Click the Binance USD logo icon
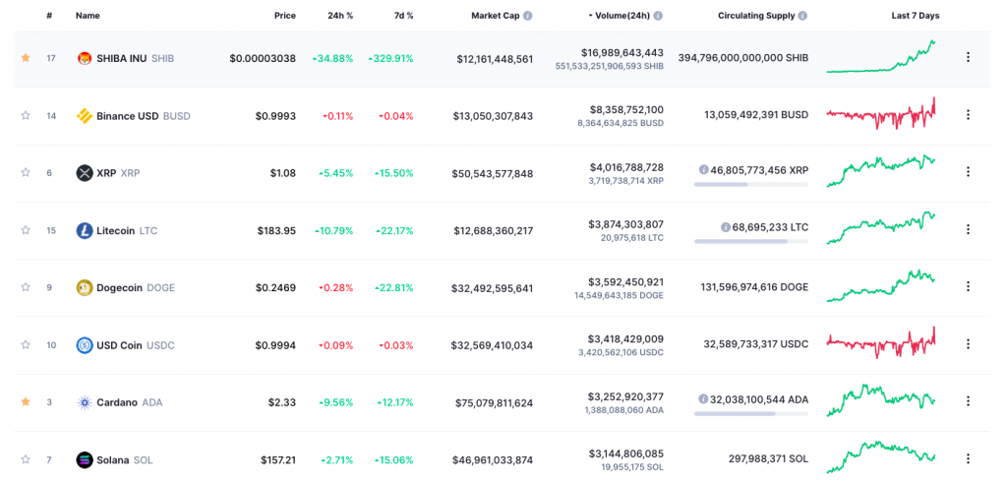Screen dimensions: 1007x485 coord(85,116)
